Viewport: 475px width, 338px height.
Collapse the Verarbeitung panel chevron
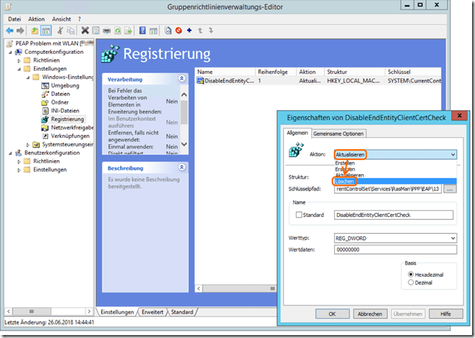coord(182,78)
